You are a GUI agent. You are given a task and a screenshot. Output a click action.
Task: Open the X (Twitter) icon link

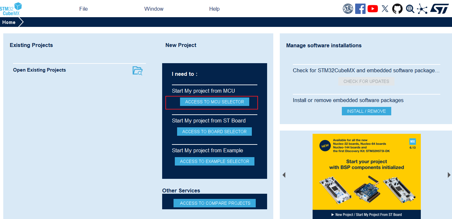(x=385, y=9)
